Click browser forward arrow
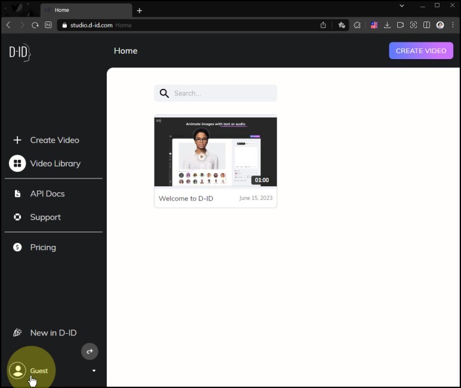The height and width of the screenshot is (388, 461). (x=21, y=25)
